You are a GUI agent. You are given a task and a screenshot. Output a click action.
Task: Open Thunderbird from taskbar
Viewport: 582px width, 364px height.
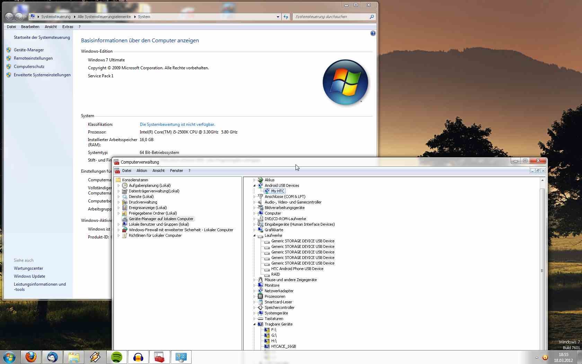(x=52, y=357)
